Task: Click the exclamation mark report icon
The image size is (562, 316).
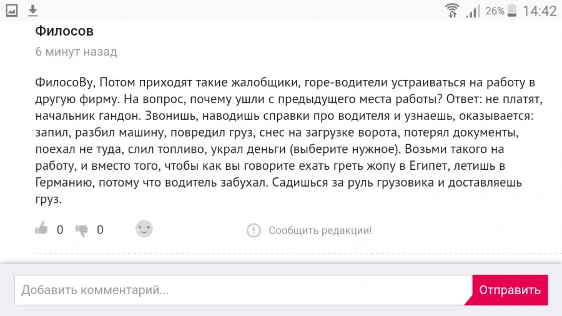Action: coord(254,230)
